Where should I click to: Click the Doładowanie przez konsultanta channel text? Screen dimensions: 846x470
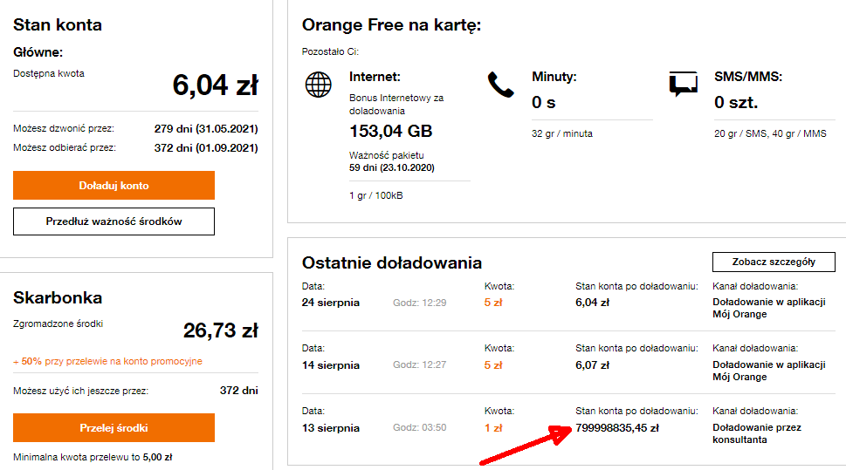coord(757,433)
